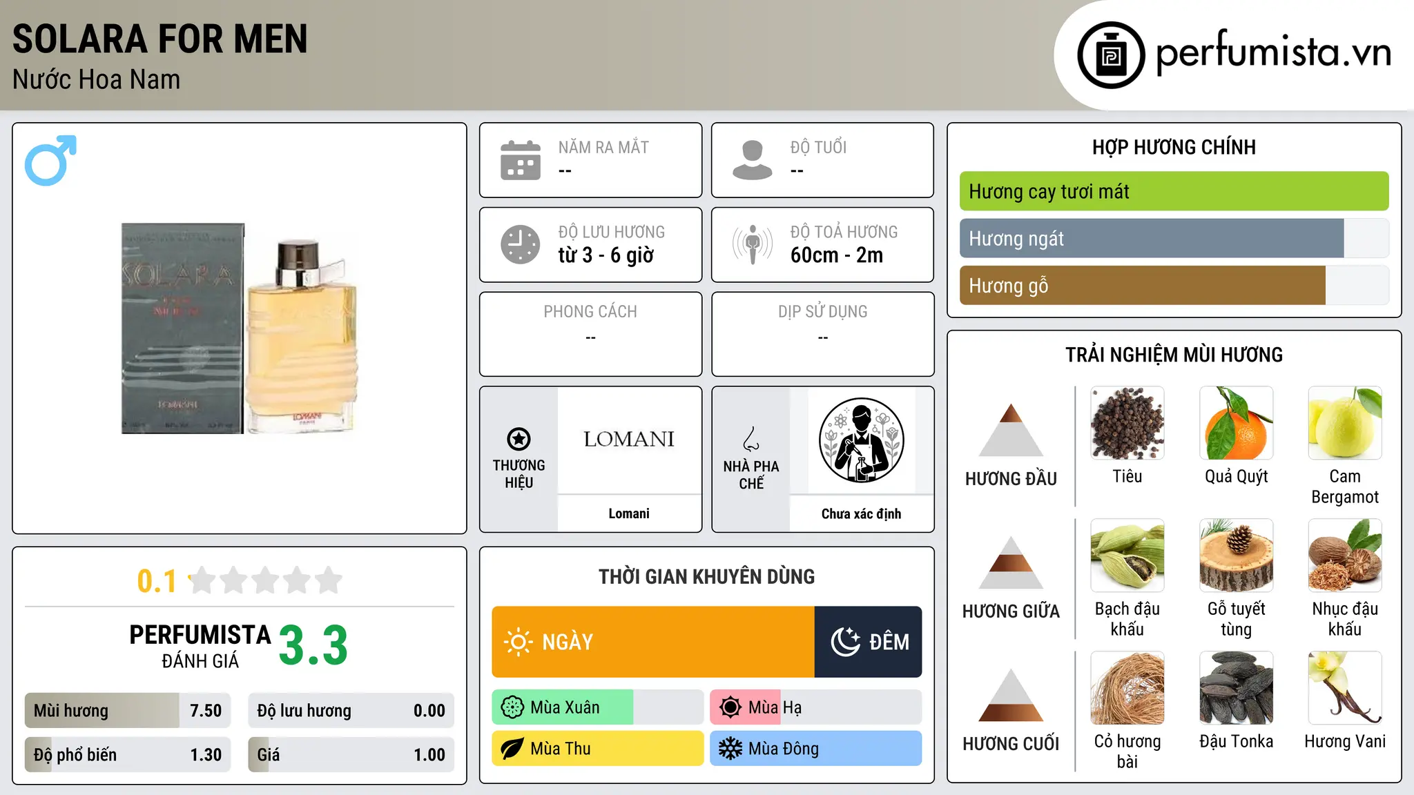Click the calendar icon beside Năm ra mắt
Viewport: 1414px width, 795px height.
(521, 160)
